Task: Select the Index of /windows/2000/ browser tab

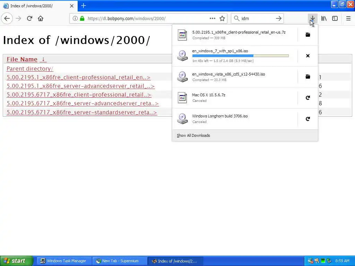Action: tap(39, 6)
